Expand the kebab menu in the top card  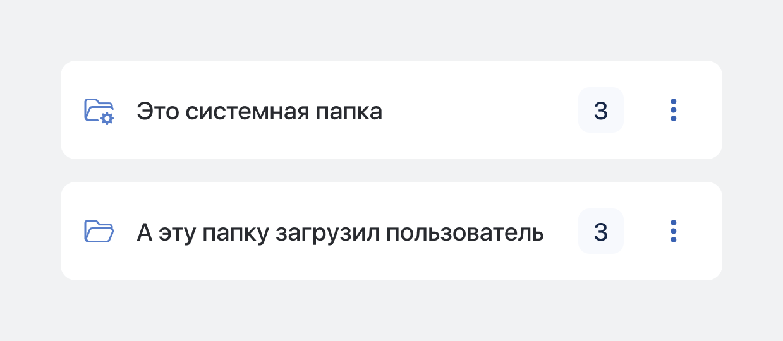point(673,111)
